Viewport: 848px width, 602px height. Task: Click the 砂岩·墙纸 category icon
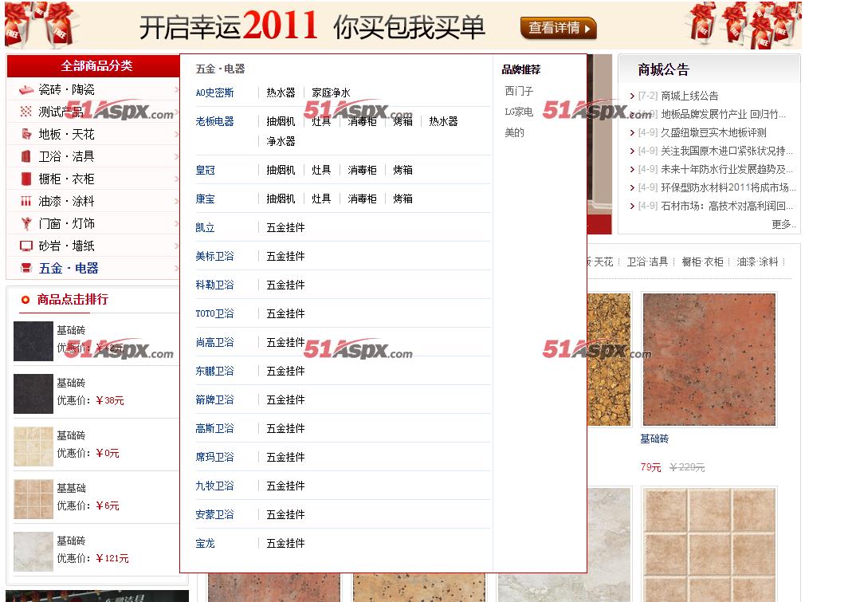pos(26,246)
